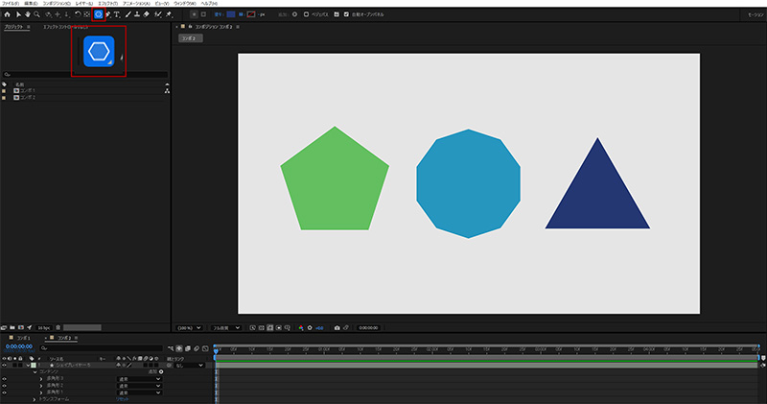Select the Rotation tool

[x=78, y=15]
